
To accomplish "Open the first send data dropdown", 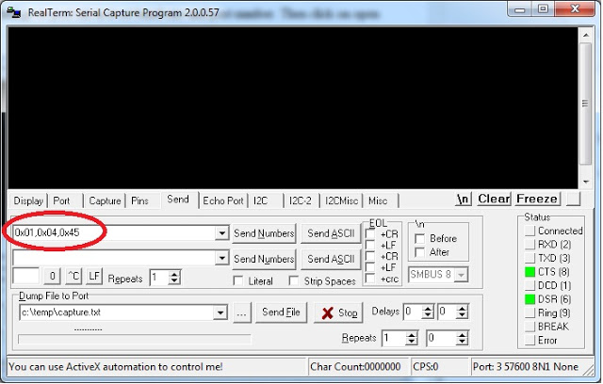I will pos(222,233).
